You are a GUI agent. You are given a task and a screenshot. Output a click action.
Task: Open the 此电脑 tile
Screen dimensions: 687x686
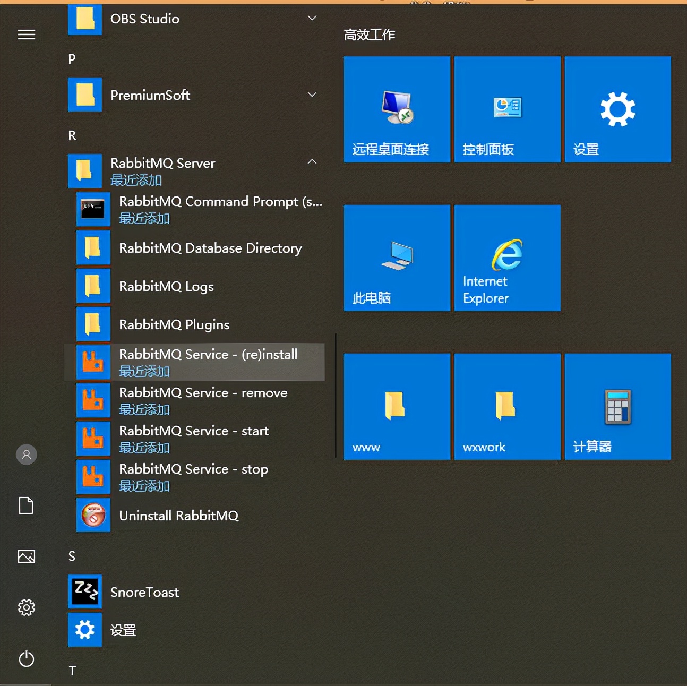pyautogui.click(x=397, y=258)
